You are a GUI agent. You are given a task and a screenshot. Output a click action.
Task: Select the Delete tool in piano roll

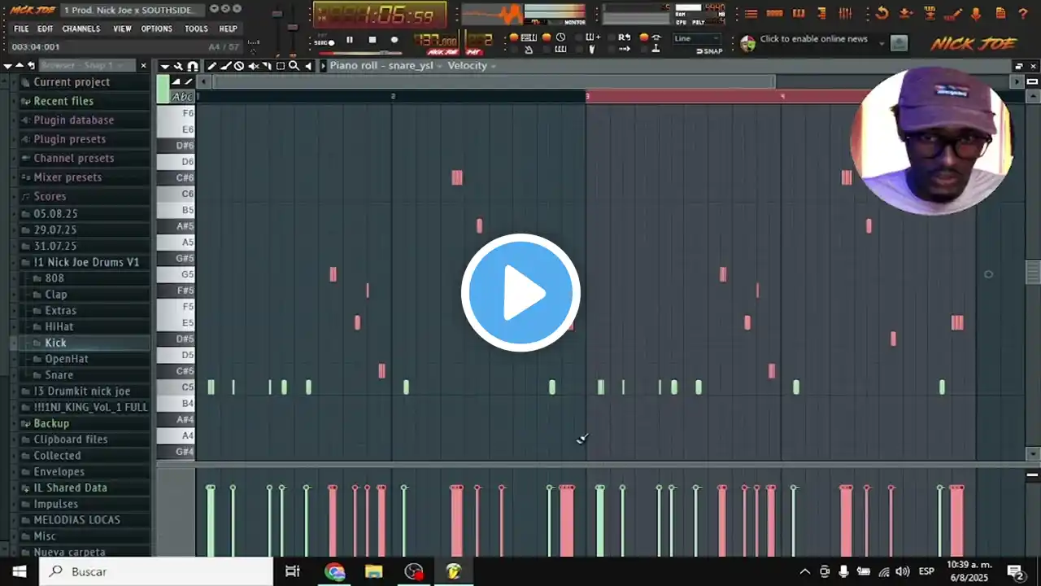239,66
